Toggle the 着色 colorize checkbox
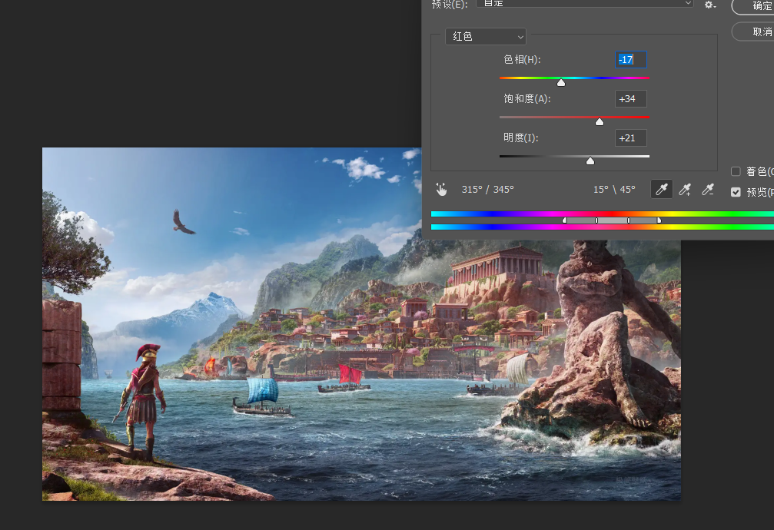 tap(736, 171)
